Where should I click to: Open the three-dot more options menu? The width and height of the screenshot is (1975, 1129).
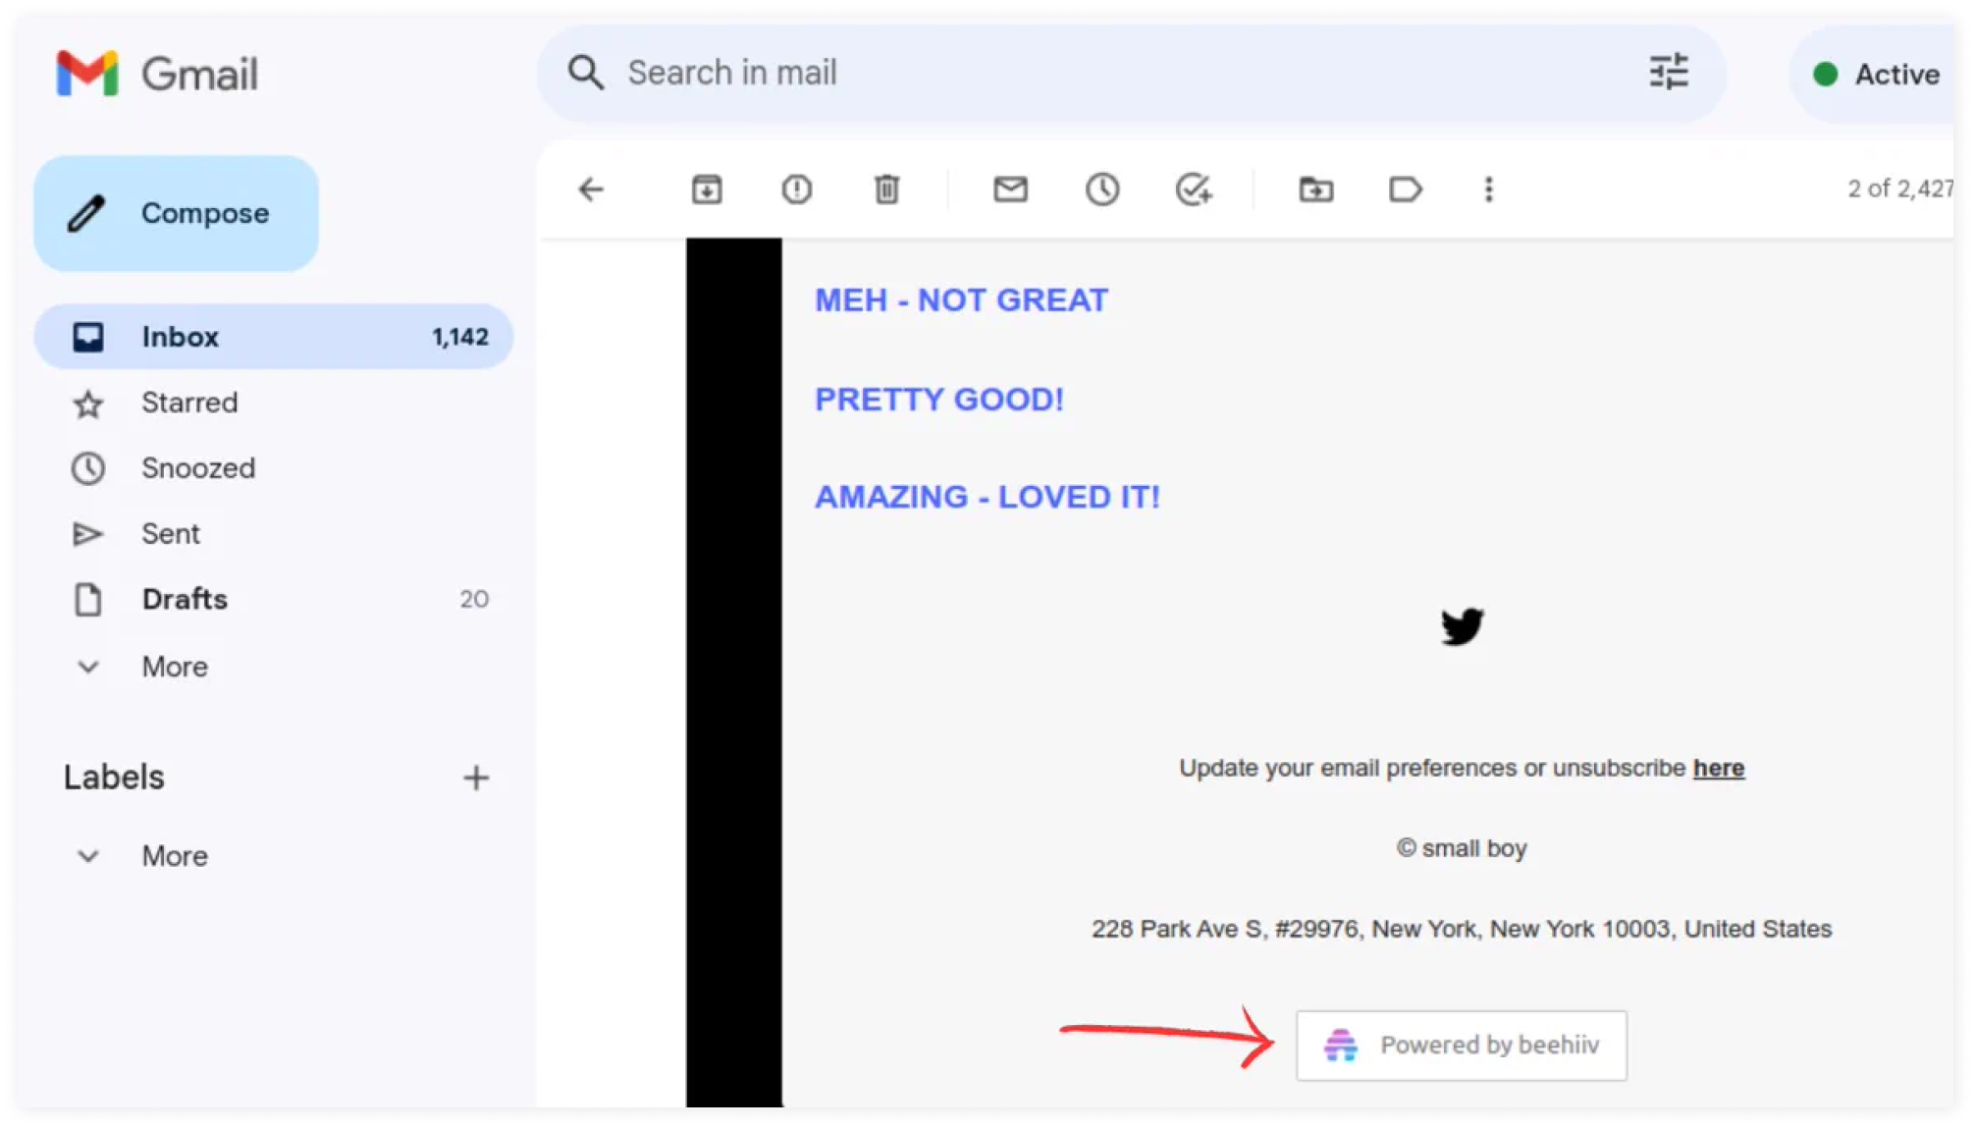pyautogui.click(x=1488, y=188)
